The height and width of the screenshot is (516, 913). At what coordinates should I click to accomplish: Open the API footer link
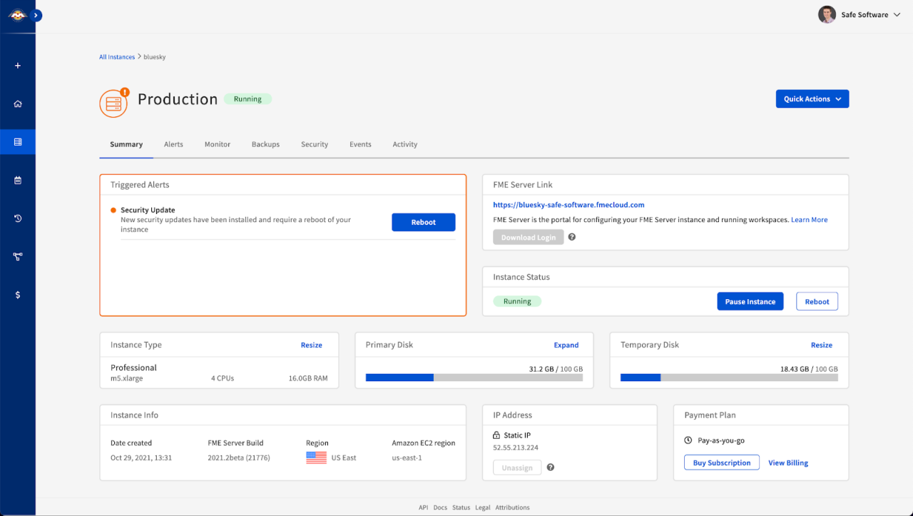click(423, 507)
